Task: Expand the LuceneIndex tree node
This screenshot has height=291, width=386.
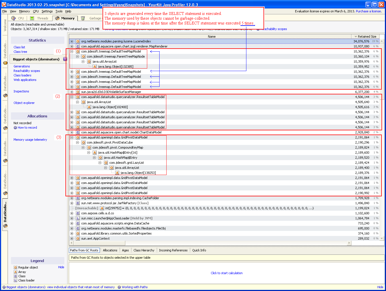Action: click(72, 41)
